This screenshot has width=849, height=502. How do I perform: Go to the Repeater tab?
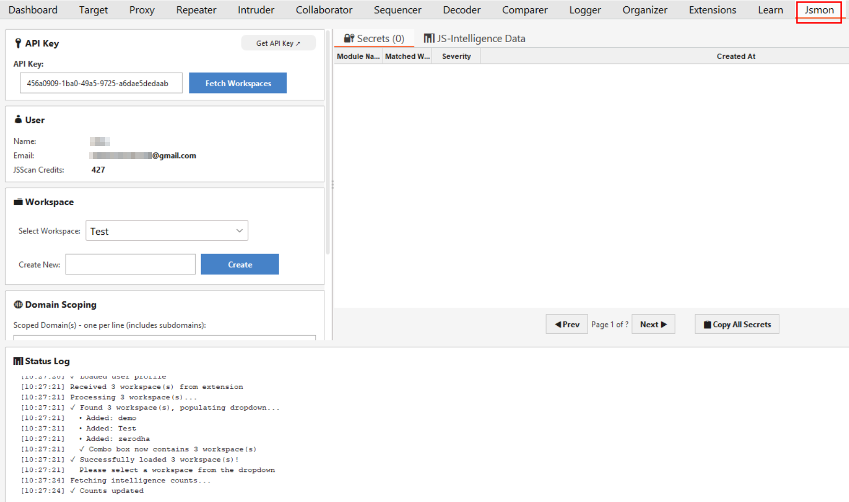click(x=196, y=10)
